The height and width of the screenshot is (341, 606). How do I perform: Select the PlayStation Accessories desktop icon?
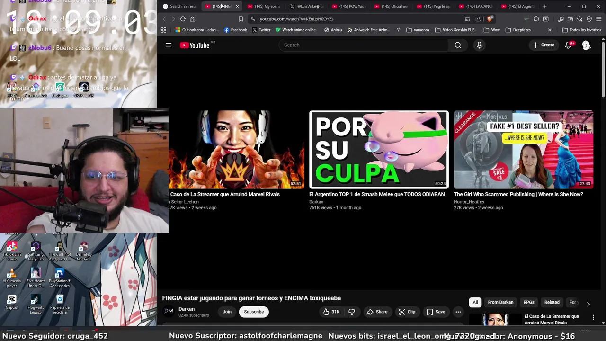pyautogui.click(x=60, y=278)
